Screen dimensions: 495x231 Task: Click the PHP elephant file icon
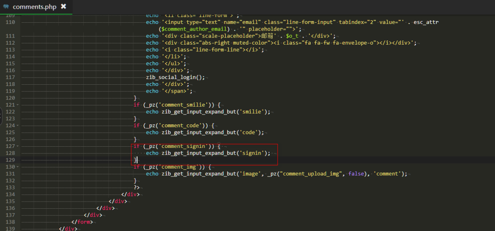(6, 7)
